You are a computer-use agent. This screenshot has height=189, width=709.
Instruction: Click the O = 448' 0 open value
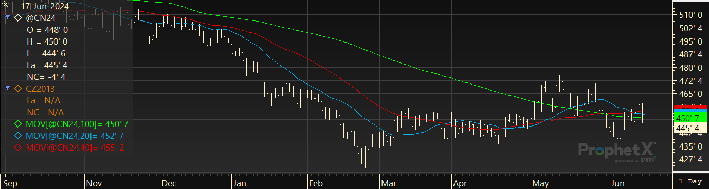[x=47, y=30]
